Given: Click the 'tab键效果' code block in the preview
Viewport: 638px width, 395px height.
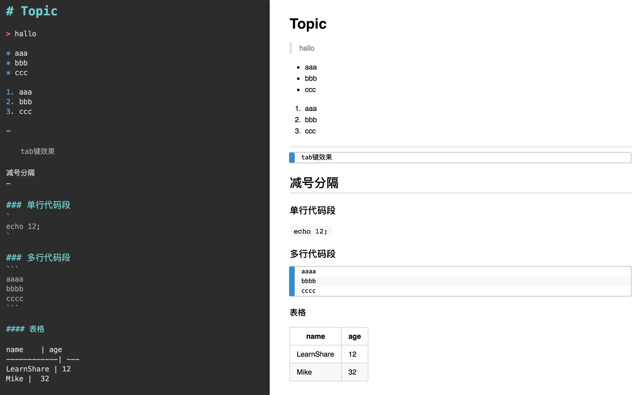Looking at the screenshot, I should click(460, 158).
